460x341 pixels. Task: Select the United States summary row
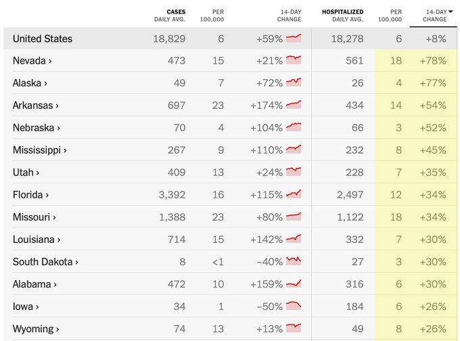click(43, 39)
